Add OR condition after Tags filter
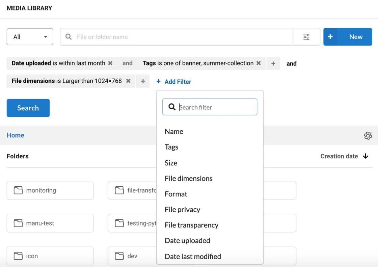Screen dimensions: 378x267 click(273, 63)
